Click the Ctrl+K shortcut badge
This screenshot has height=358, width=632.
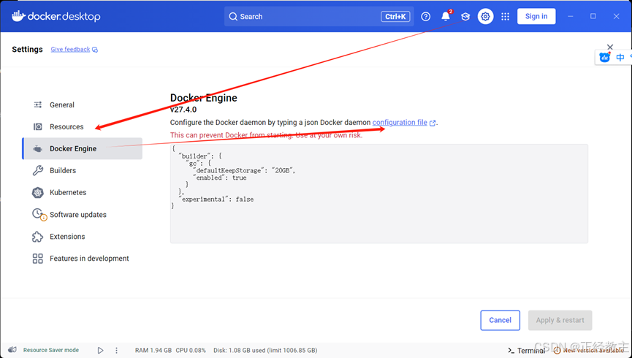coord(395,17)
